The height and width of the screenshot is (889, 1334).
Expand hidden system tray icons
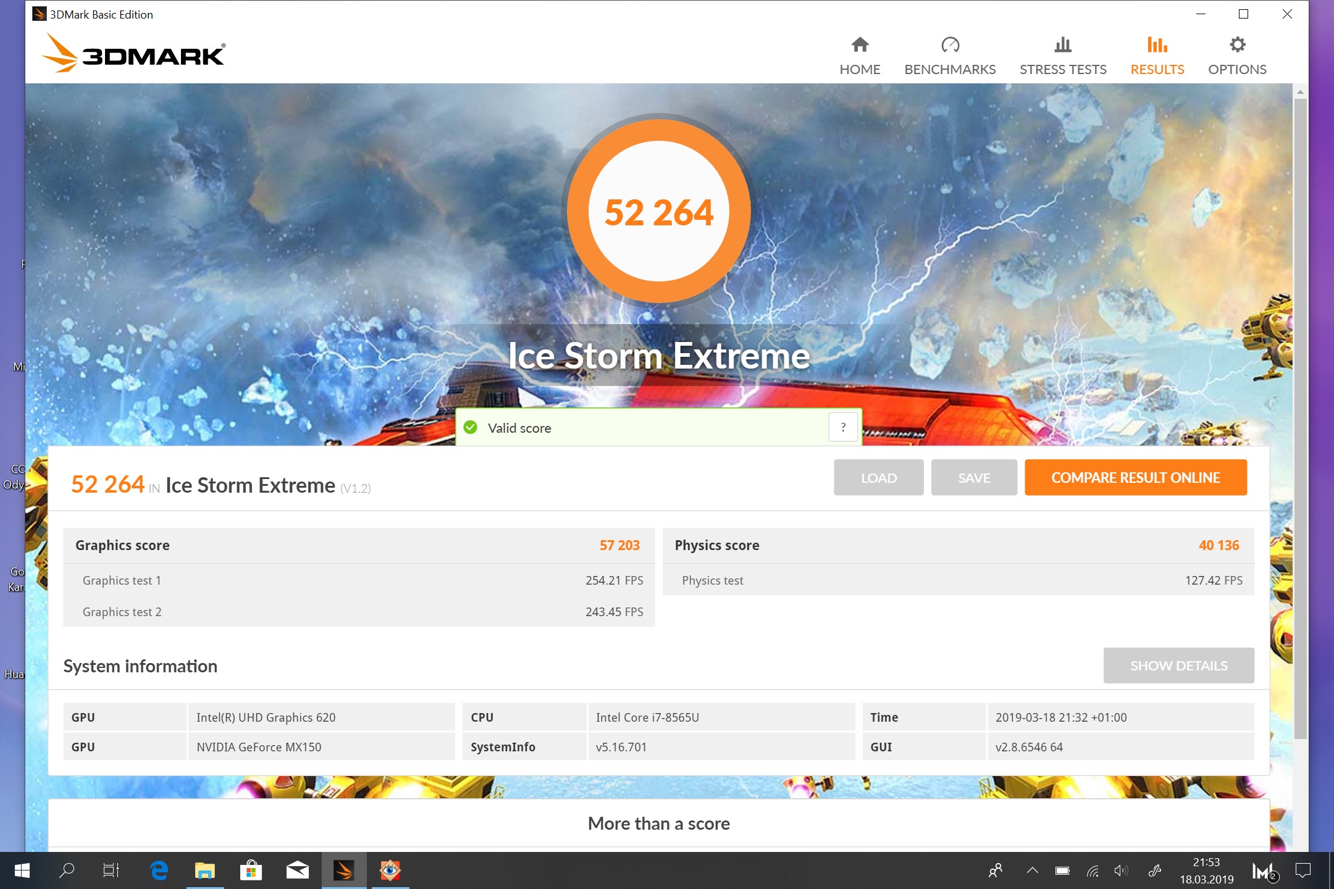(x=1032, y=870)
